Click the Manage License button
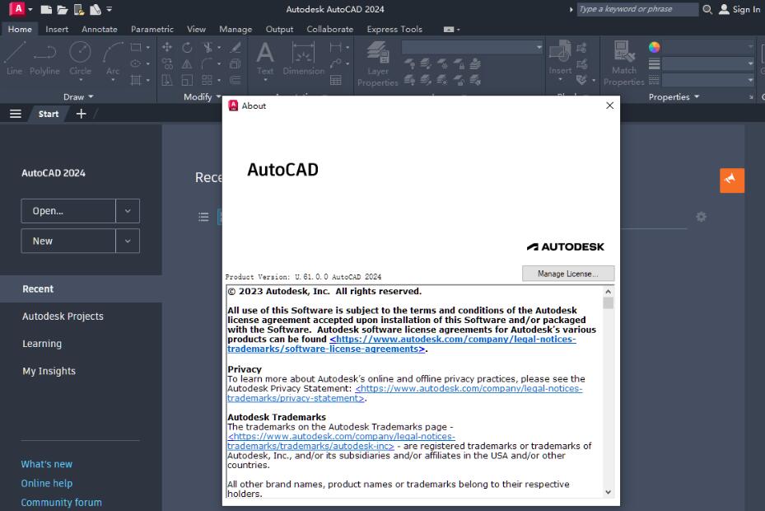The image size is (765, 511). [x=567, y=273]
